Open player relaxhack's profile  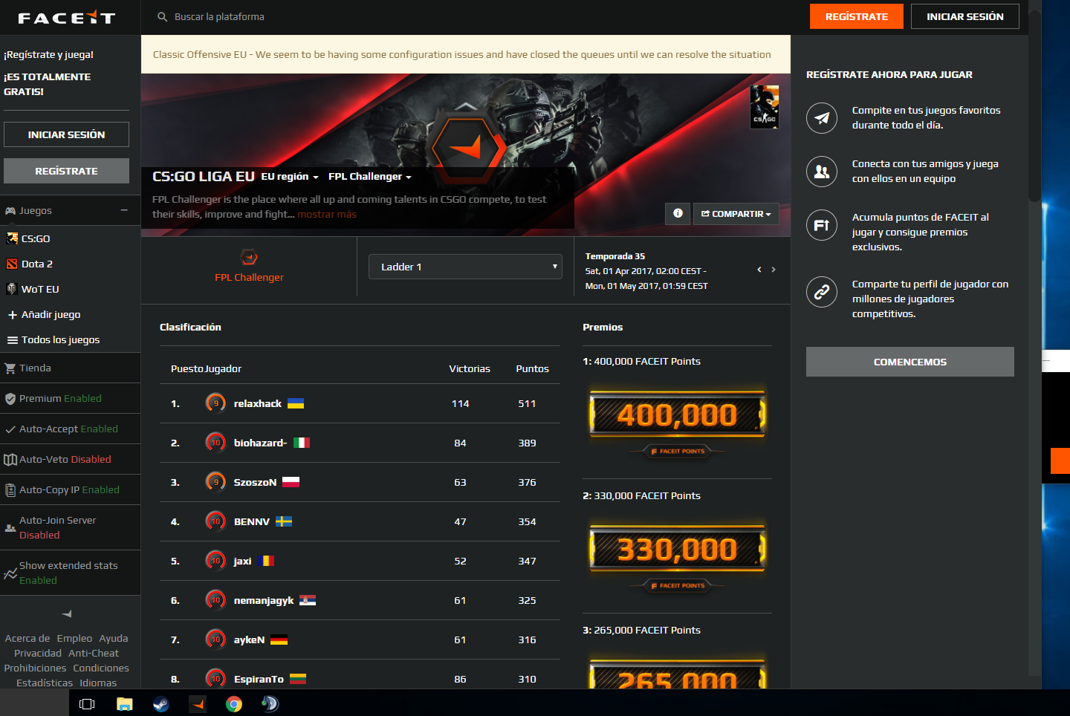click(x=258, y=403)
